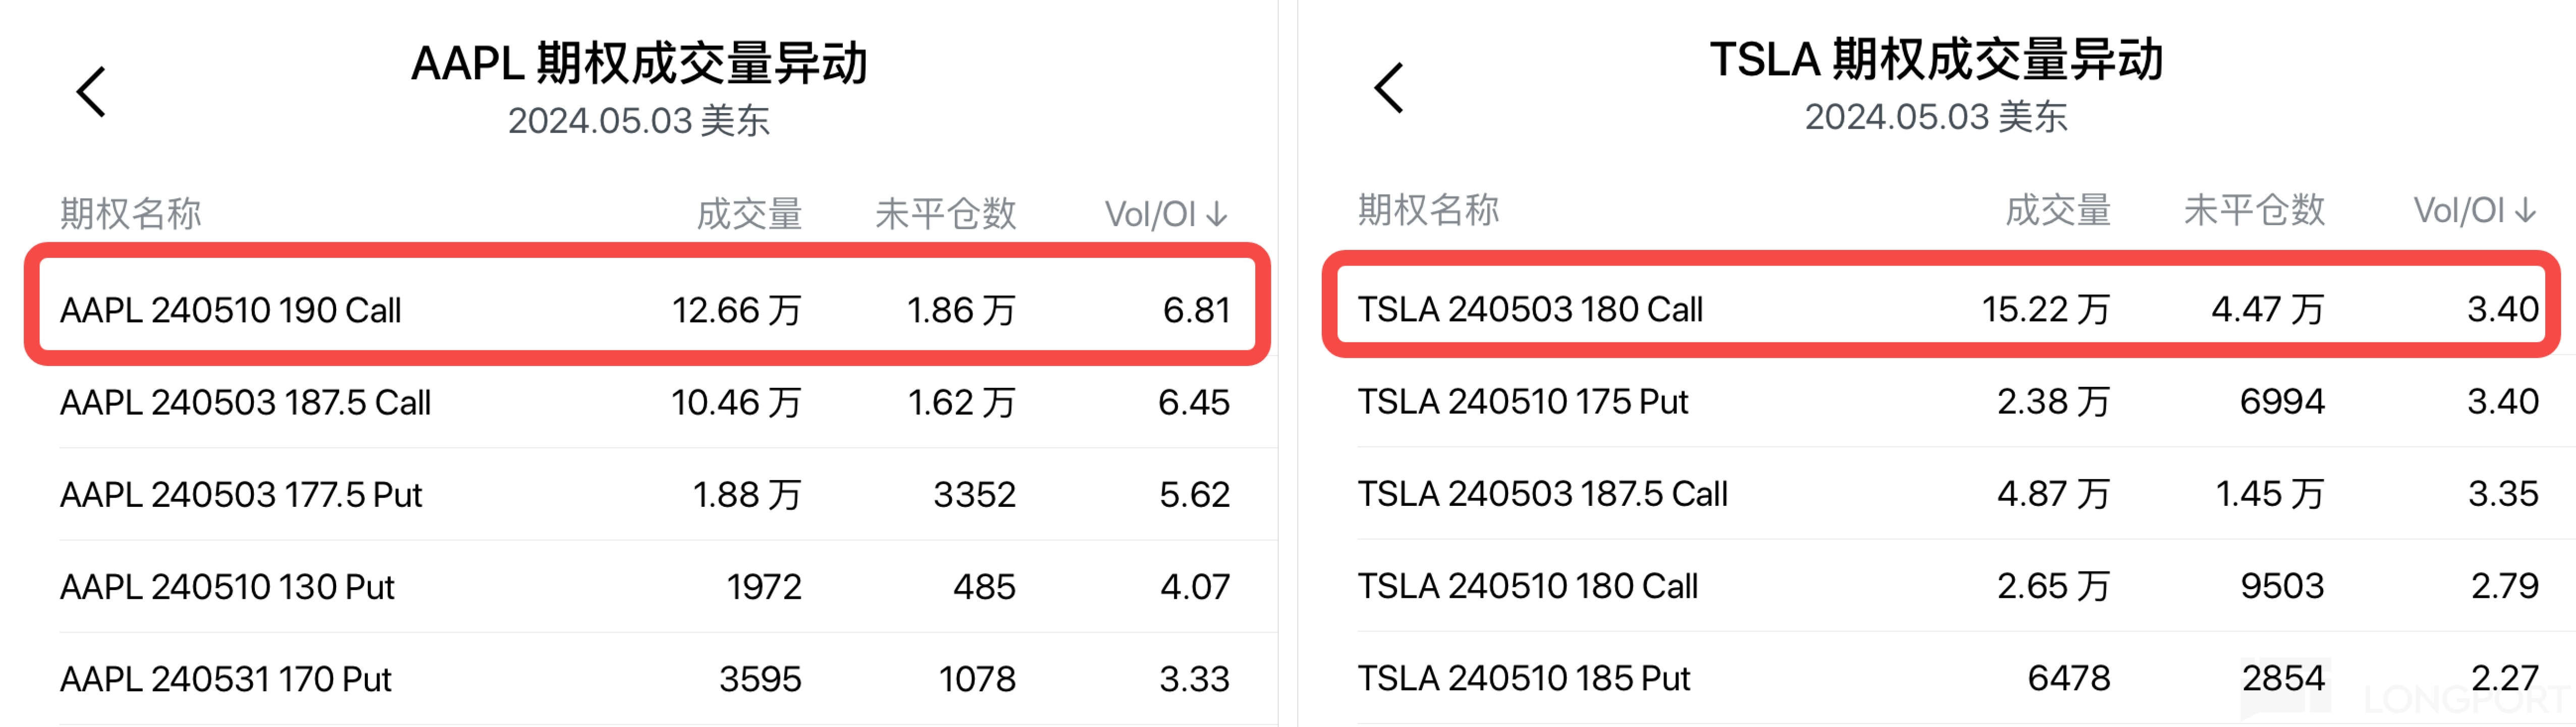Click TSLA 未平仓数 column header
The height and width of the screenshot is (727, 2576).
2253,210
